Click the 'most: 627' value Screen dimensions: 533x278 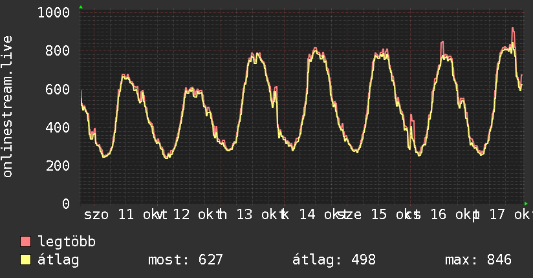point(186,260)
